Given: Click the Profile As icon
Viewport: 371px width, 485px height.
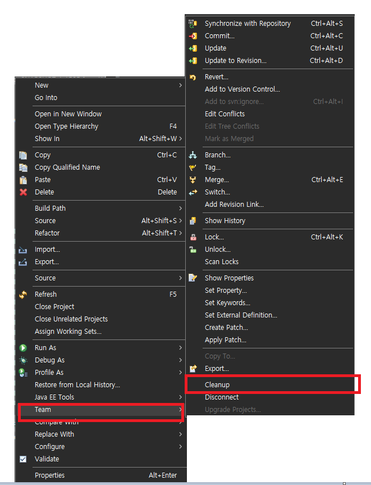Looking at the screenshot, I should 24,373.
